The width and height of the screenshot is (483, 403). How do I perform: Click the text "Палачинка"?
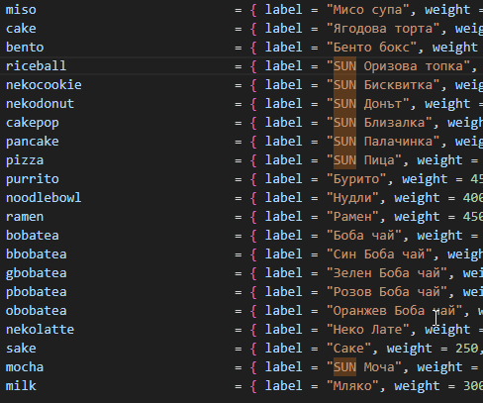tap(398, 142)
